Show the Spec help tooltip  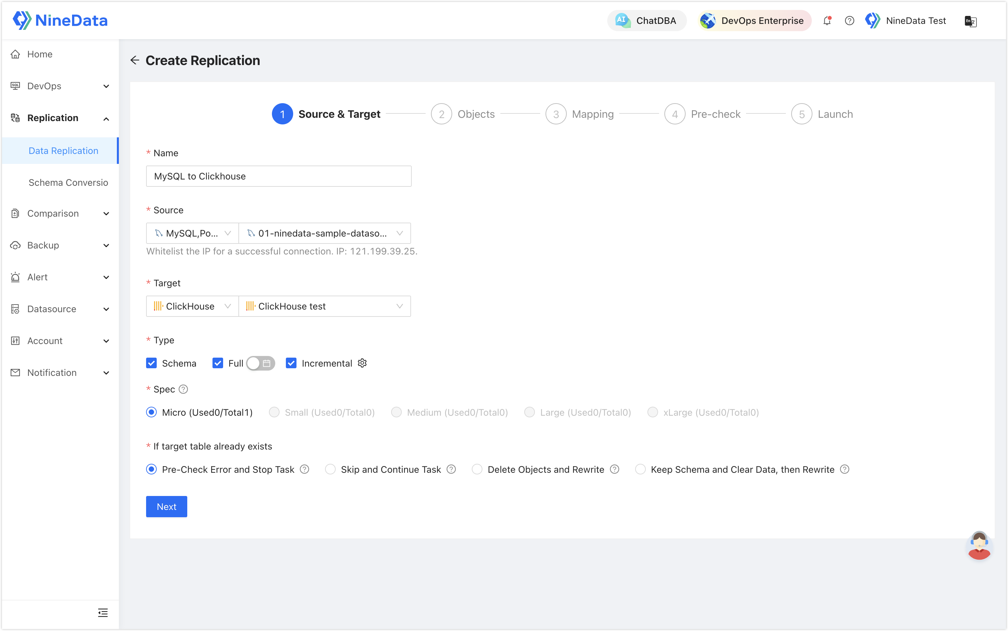coord(183,389)
